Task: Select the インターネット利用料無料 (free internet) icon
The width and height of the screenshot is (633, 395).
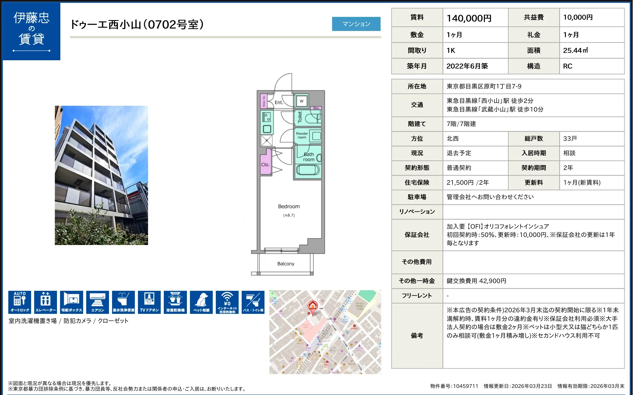Action: click(x=227, y=302)
